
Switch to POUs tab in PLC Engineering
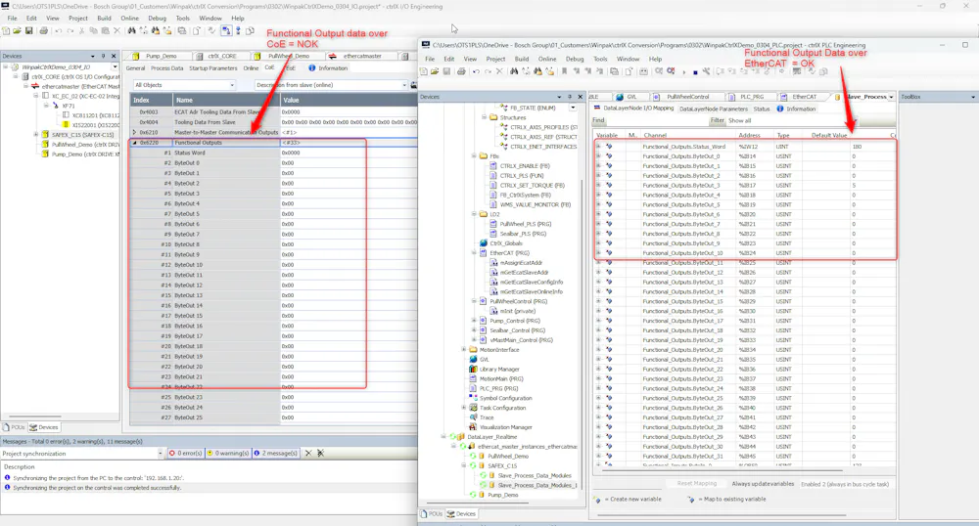[431, 514]
